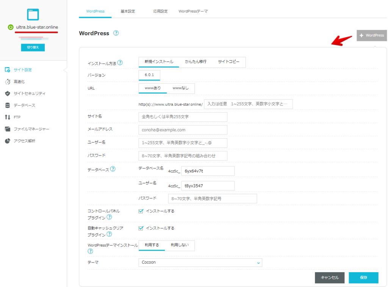Viewport: 388px width, 287px height.
Task: Open FTP in the sidebar
Action: (x=17, y=117)
